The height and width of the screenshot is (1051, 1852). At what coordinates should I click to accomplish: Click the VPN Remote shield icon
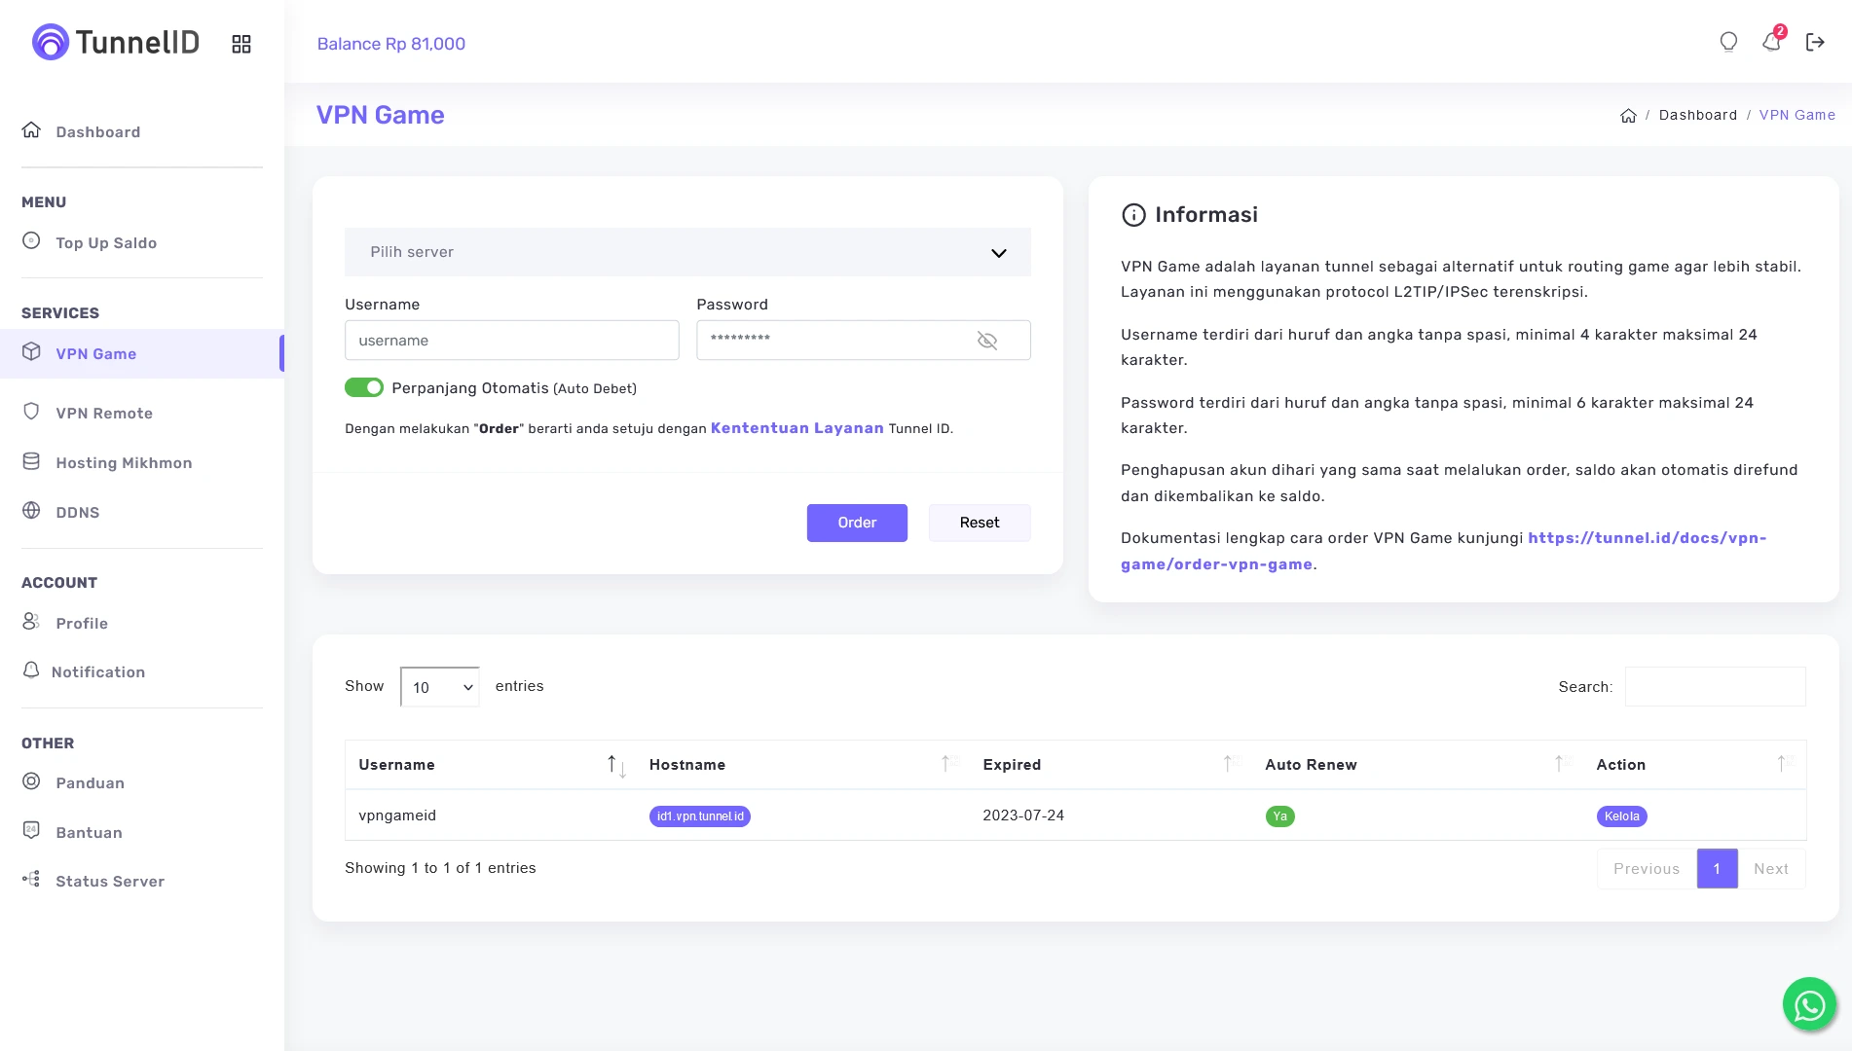point(31,411)
